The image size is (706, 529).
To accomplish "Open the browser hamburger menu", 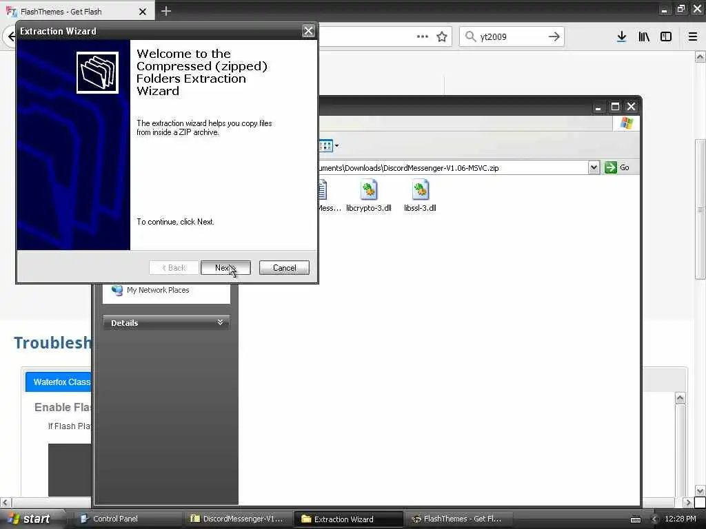I will tap(693, 37).
